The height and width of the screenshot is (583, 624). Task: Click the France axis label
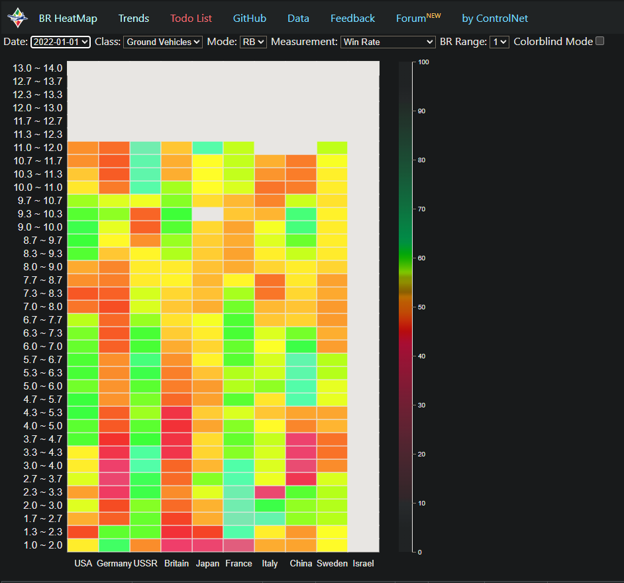pyautogui.click(x=238, y=564)
